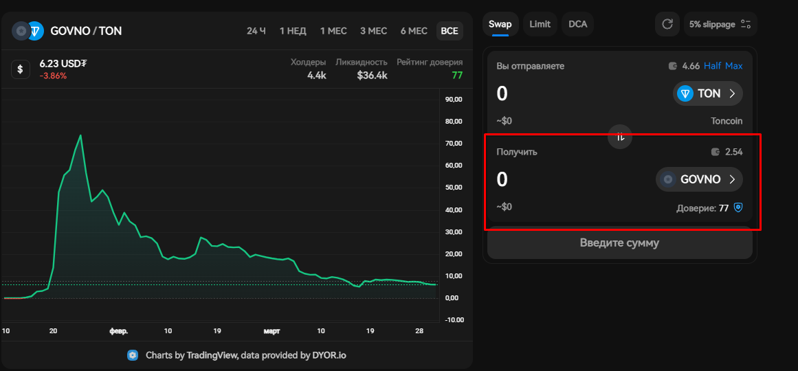The image size is (798, 371).
Task: Select the 6 МЕС chart range
Action: point(414,31)
